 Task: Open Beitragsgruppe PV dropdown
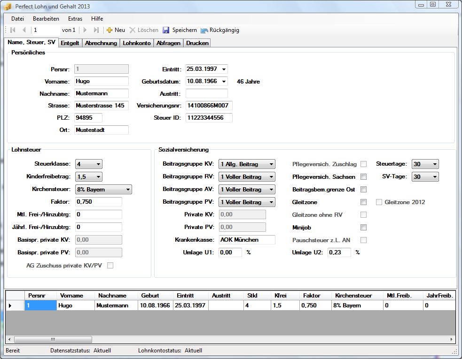[x=247, y=202]
